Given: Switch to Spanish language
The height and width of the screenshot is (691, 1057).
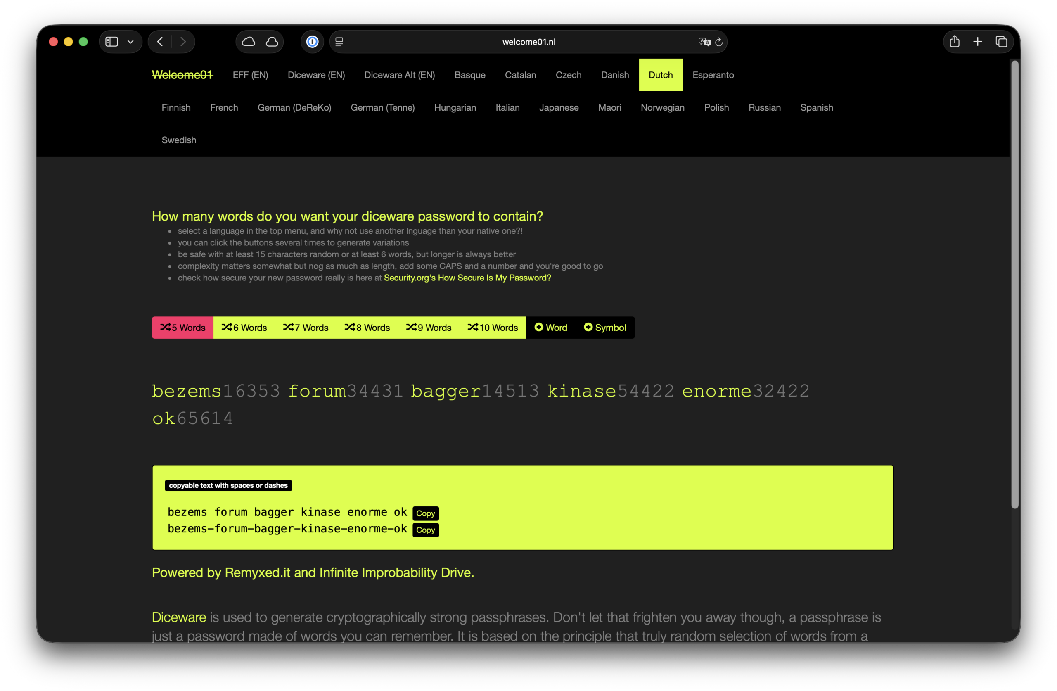Looking at the screenshot, I should (817, 107).
